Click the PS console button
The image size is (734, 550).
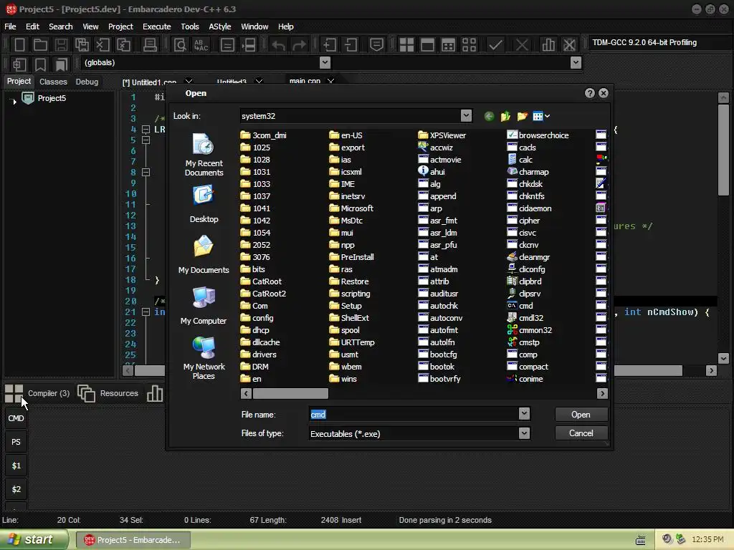coord(16,442)
